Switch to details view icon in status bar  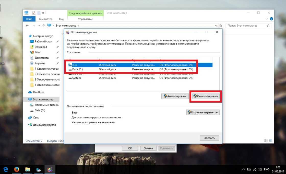pyautogui.click(x=266, y=140)
